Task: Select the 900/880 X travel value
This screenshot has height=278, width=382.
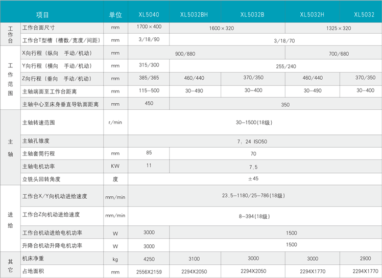Action: (x=185, y=53)
